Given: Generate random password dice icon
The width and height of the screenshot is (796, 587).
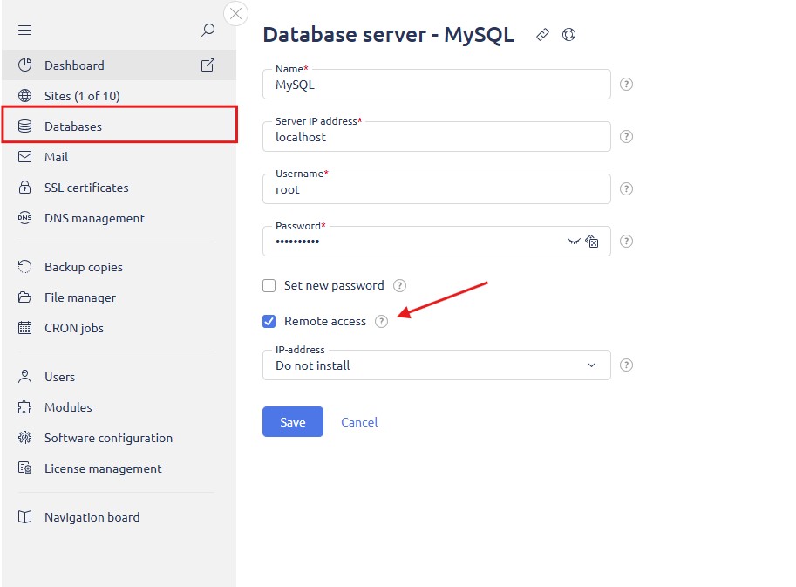Looking at the screenshot, I should coord(592,242).
